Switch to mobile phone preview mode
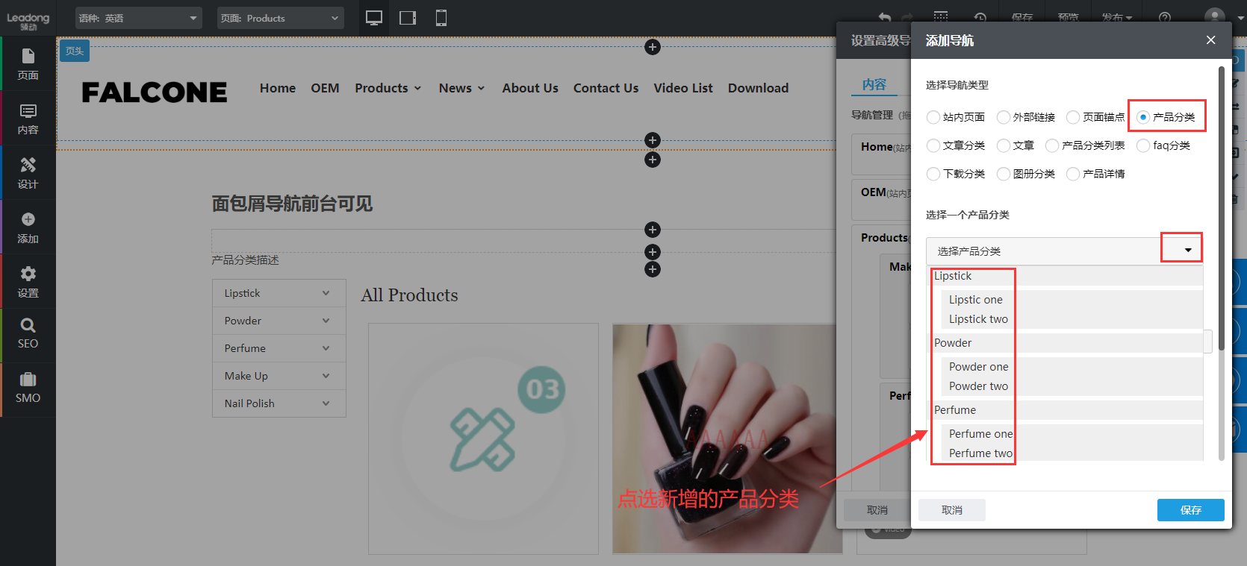 coord(441,18)
